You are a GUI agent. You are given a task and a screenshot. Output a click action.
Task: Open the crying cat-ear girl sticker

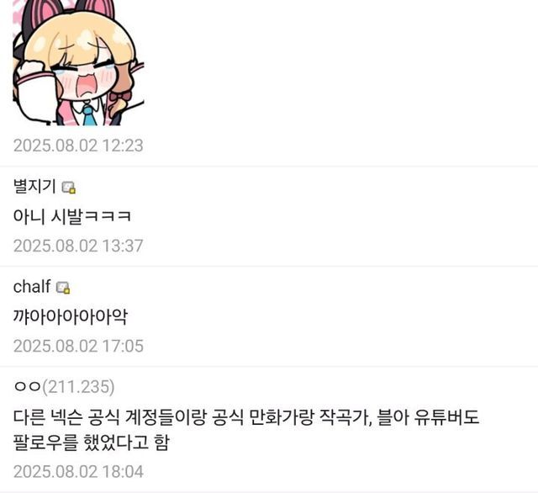point(78,63)
